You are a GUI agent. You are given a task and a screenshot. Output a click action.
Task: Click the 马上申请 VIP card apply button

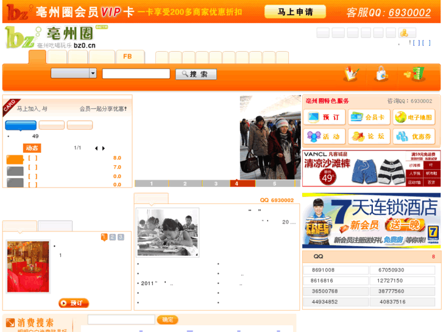[x=295, y=12]
